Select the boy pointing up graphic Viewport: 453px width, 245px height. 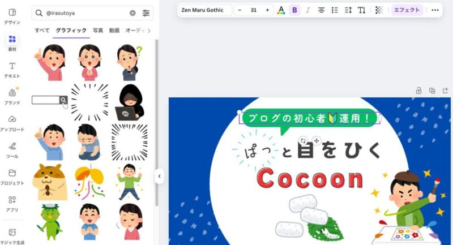point(50,142)
